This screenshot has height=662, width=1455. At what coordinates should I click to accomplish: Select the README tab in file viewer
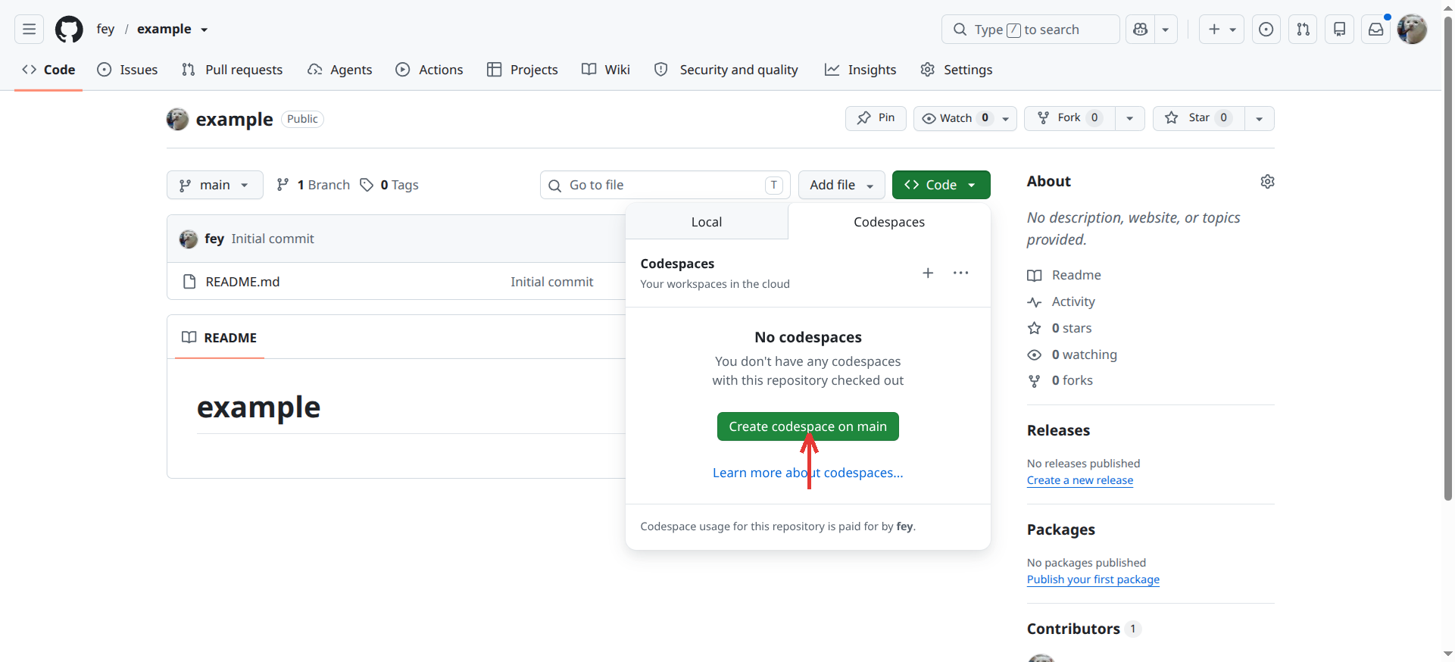coord(220,338)
